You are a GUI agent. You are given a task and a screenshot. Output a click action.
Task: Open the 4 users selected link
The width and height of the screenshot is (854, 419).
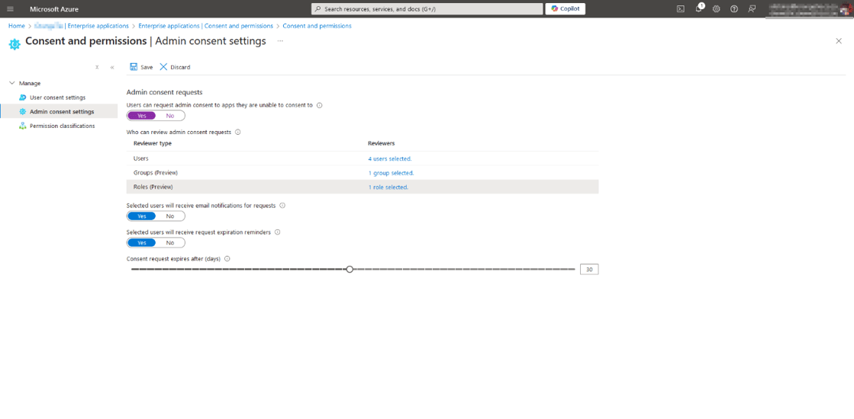click(x=390, y=158)
